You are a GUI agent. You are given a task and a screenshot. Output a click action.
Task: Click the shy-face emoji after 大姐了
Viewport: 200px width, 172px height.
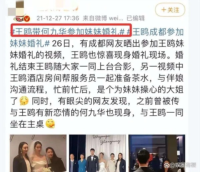click(x=24, y=101)
